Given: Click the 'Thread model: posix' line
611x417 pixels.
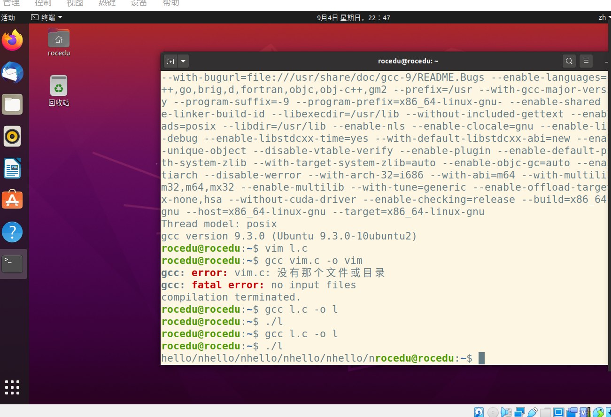Looking at the screenshot, I should [219, 224].
